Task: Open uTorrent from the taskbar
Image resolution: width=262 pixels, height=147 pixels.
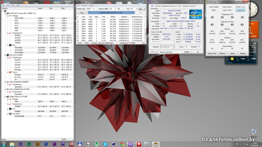Action: [97, 144]
